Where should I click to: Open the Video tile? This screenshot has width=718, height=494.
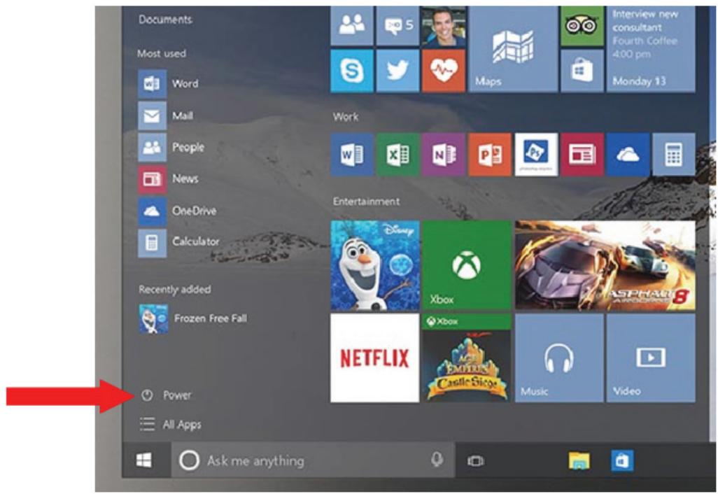pyautogui.click(x=651, y=358)
